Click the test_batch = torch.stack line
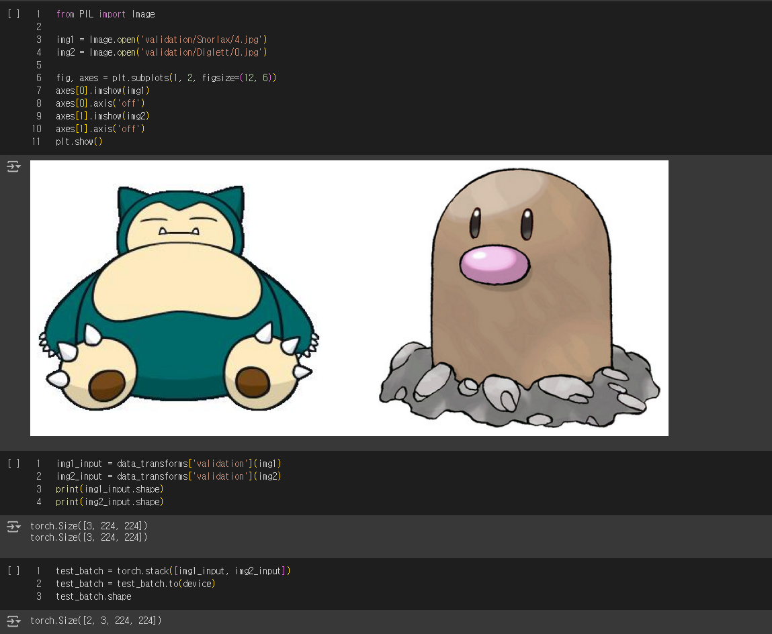Screen dimensions: 772x634 (x=173, y=570)
